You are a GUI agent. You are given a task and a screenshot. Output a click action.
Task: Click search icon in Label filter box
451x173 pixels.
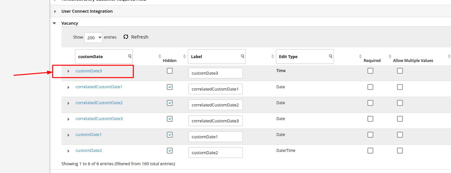pos(243,56)
